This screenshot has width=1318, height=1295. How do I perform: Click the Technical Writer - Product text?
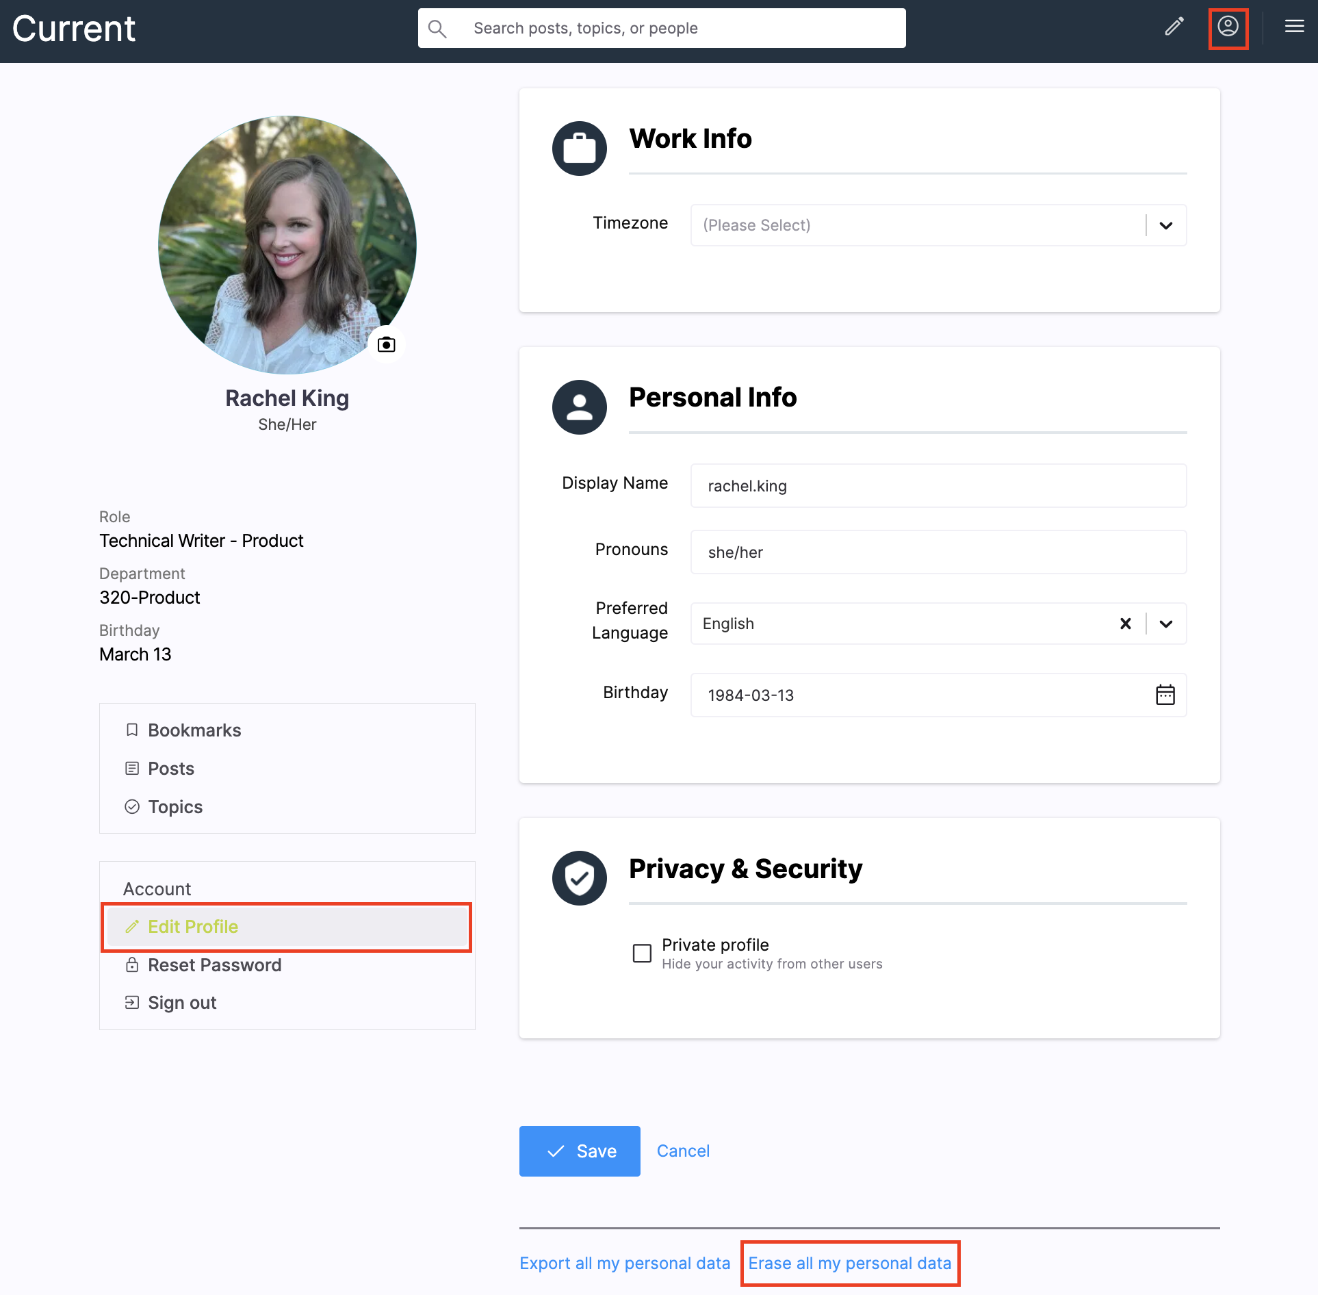(201, 541)
